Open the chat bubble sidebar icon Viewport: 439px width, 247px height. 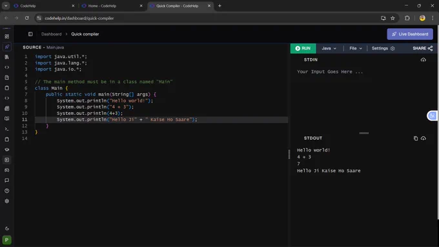pyautogui.click(x=6, y=181)
